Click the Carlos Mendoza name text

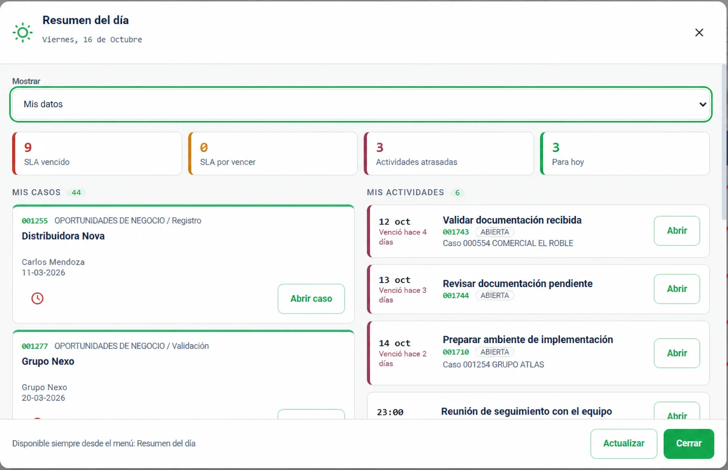pyautogui.click(x=53, y=262)
